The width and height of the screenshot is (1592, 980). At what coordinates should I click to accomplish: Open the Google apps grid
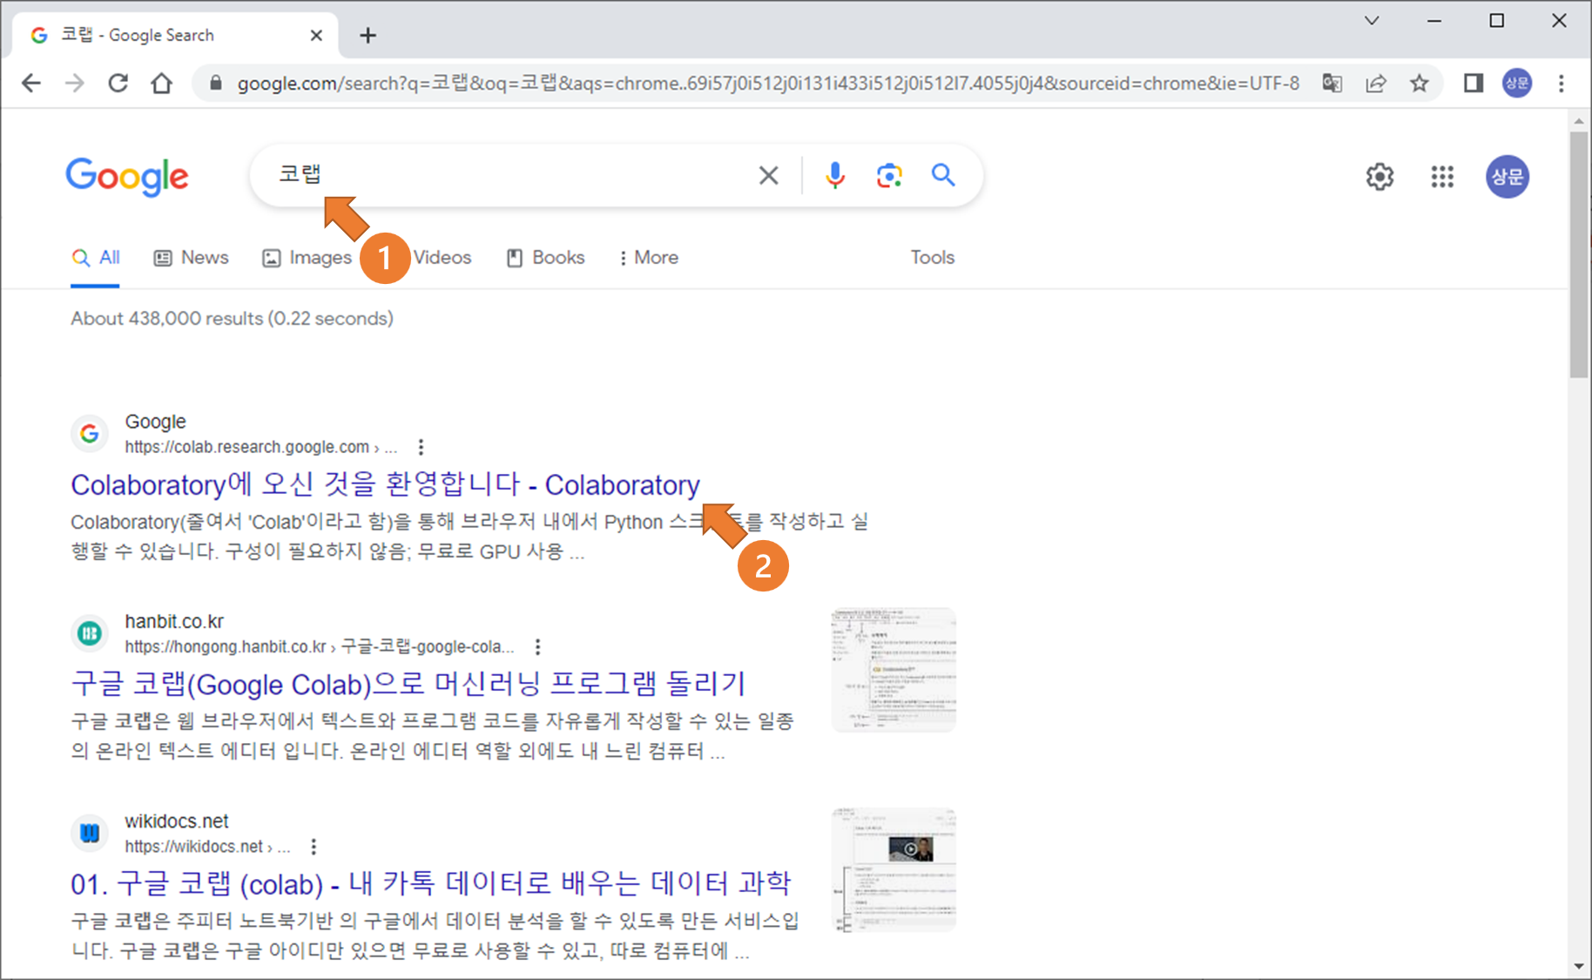click(x=1442, y=177)
